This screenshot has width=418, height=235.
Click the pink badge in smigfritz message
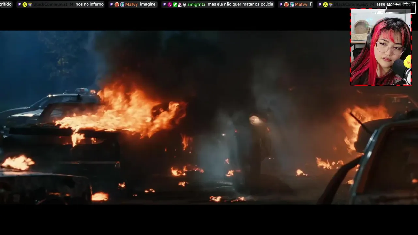pyautogui.click(x=170, y=4)
